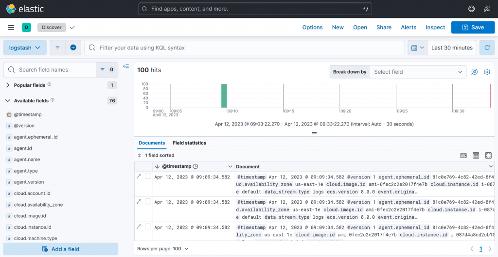The height and width of the screenshot is (257, 498).
Task: Open the help menu lifebuoy icon
Action: [472, 9]
